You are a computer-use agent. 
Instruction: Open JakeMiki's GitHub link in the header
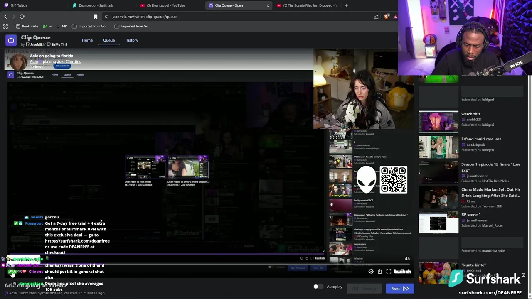[x=34, y=44]
